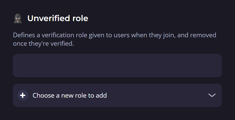Click the downward arrow in role selector

click(212, 95)
